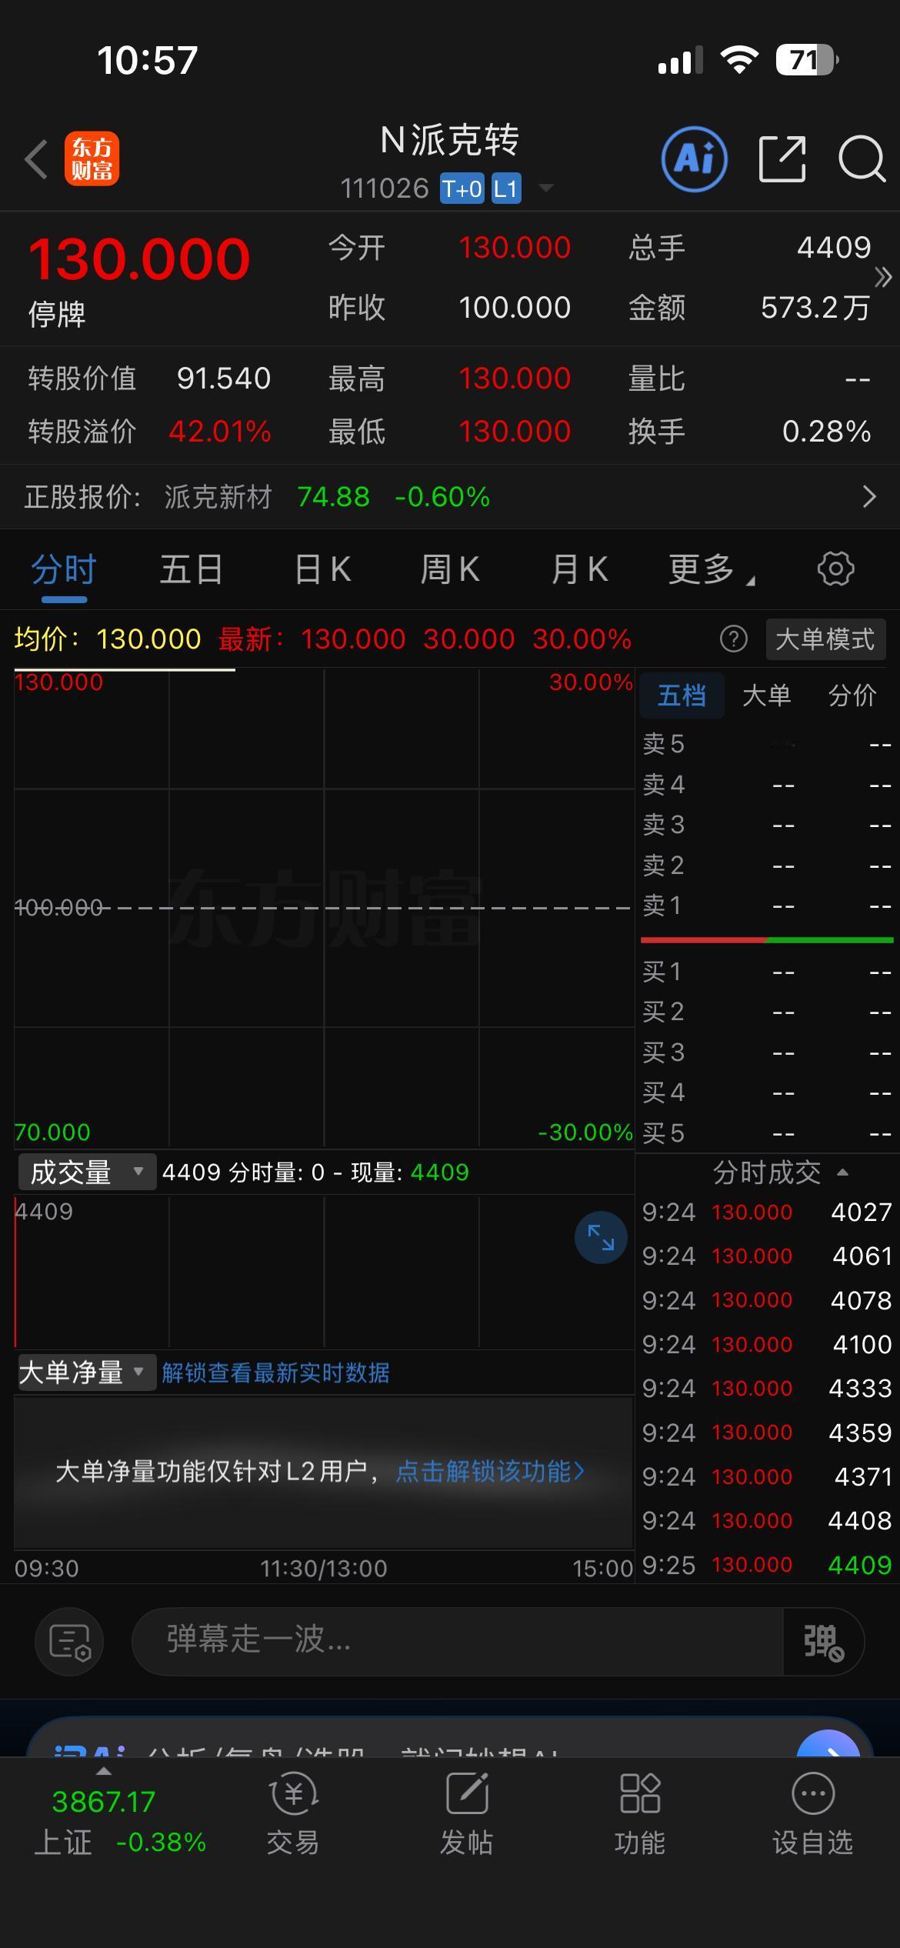Tap the buy/sell ratio red-green bar
Image resolution: width=900 pixels, height=1948 pixels.
coord(767,939)
